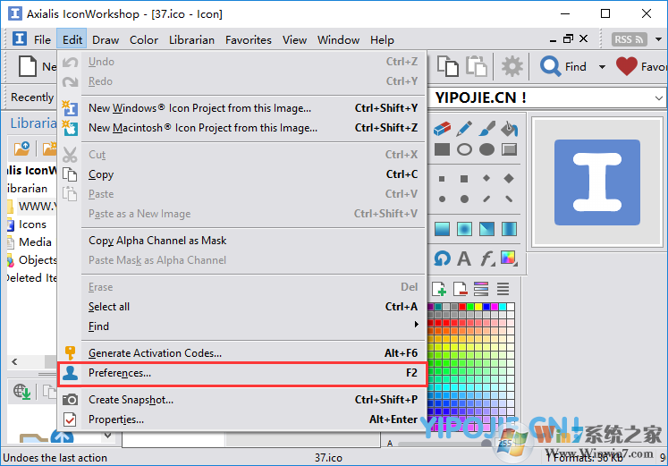Viewport: 668px width, 466px height.
Task: Click the Favorites heart toolbar button
Action: click(x=640, y=67)
